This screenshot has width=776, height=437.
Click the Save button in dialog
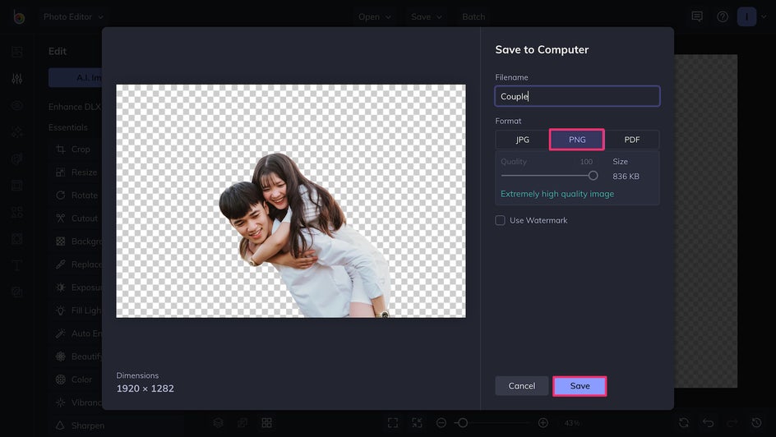(580, 386)
